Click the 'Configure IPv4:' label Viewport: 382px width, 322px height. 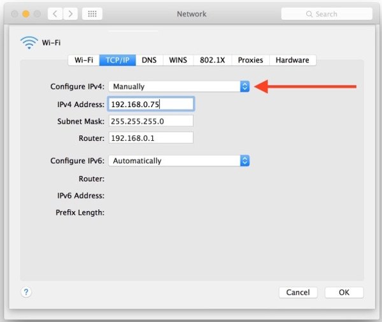pyautogui.click(x=77, y=87)
